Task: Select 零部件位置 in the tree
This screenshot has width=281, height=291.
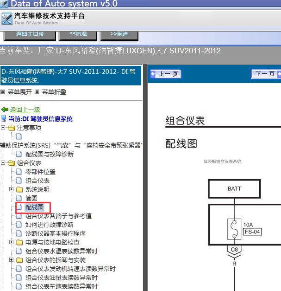Action: coord(40,172)
